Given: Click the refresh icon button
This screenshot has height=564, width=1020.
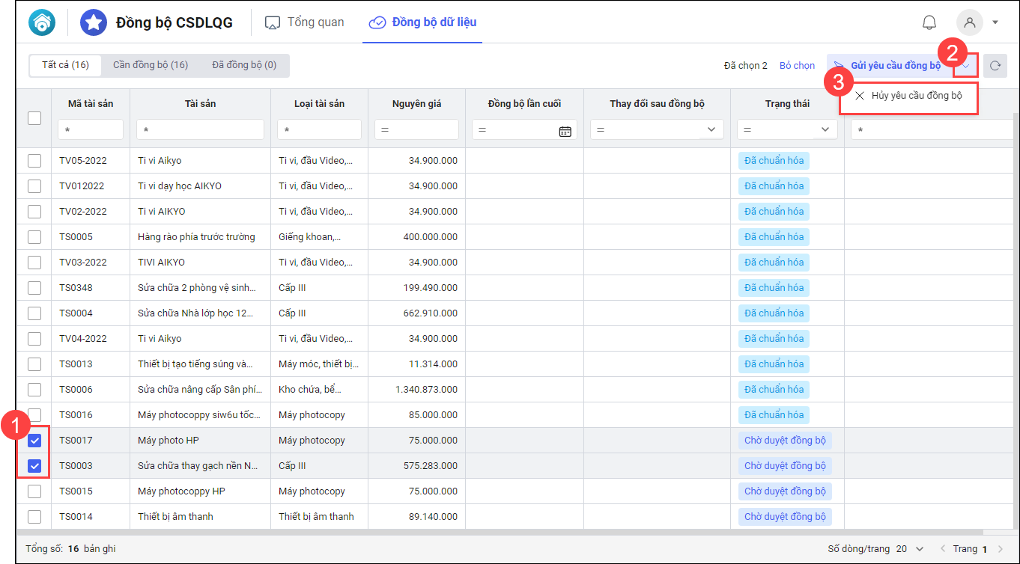Looking at the screenshot, I should (995, 66).
